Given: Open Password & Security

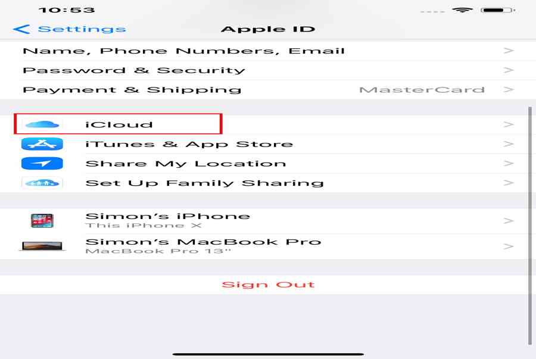Looking at the screenshot, I should coord(268,70).
